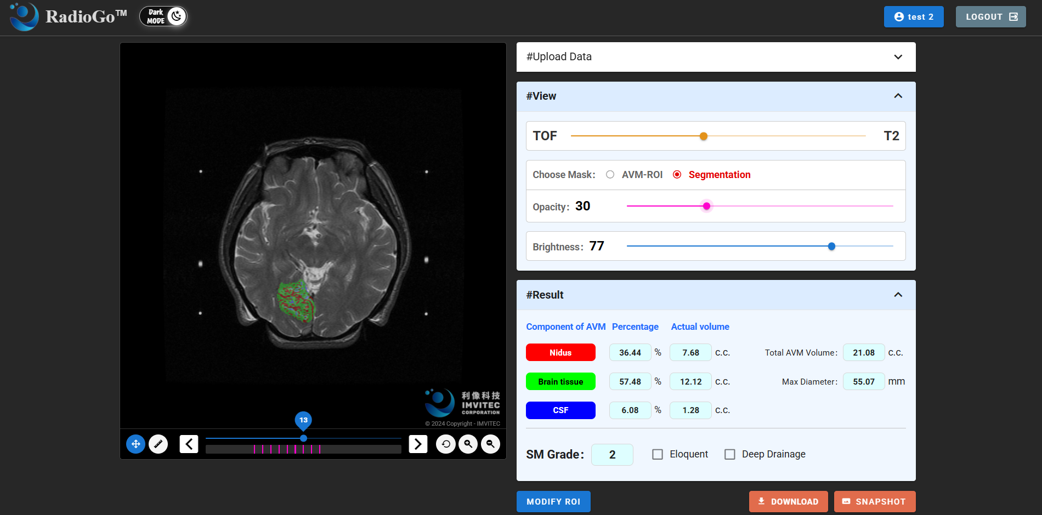Click the red Nidus label
Viewport: 1042px width, 515px height.
[560, 353]
